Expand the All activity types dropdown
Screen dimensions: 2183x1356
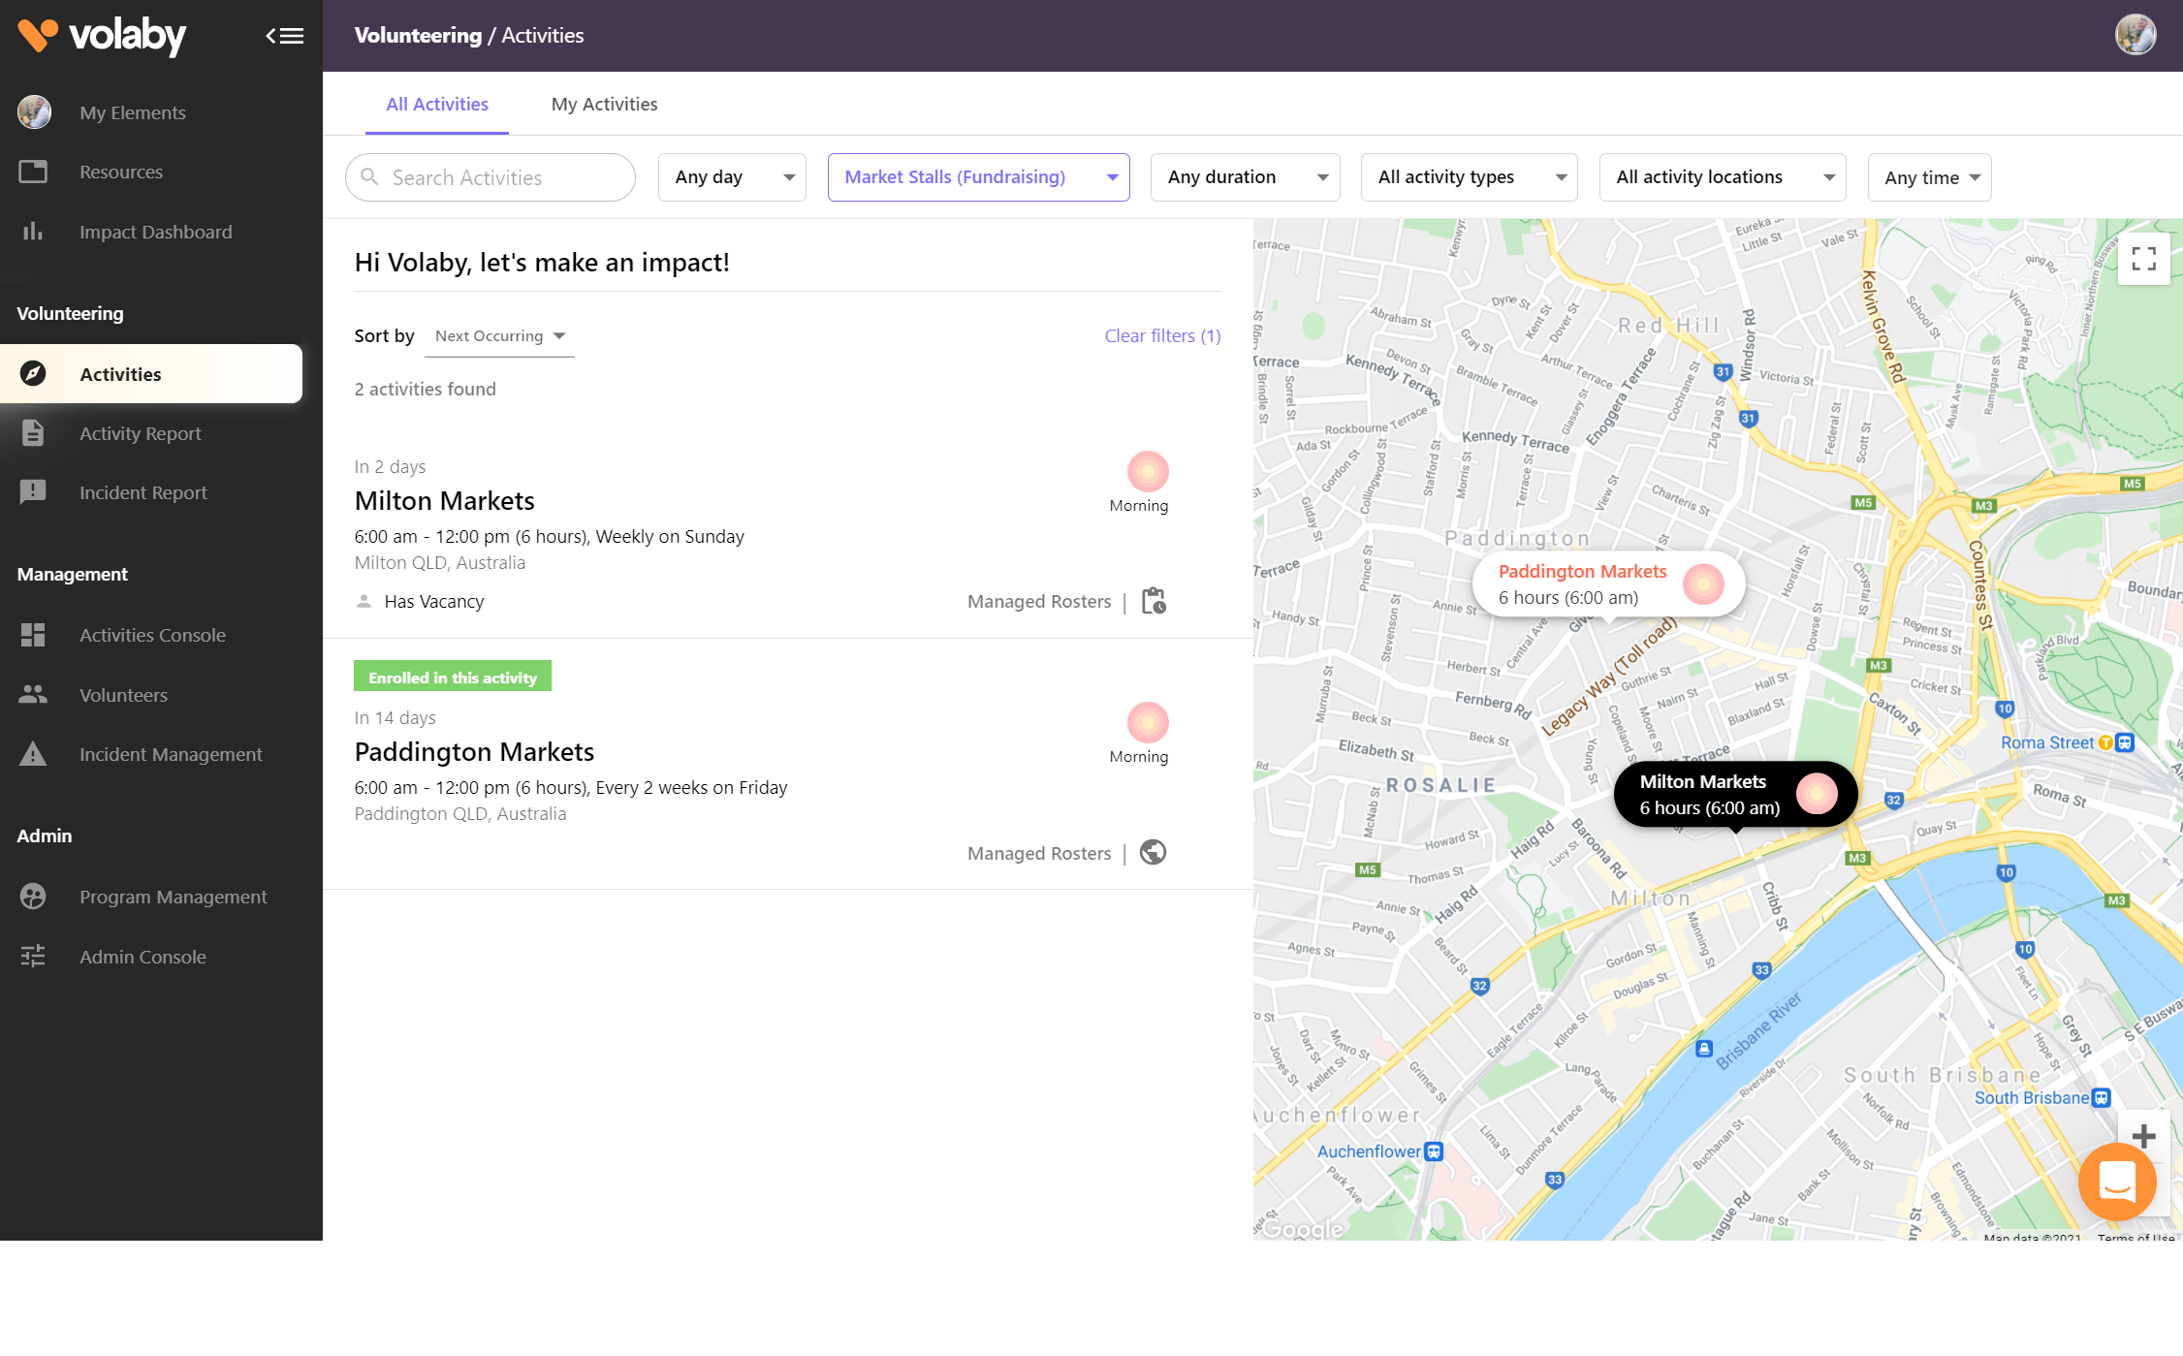1469,176
